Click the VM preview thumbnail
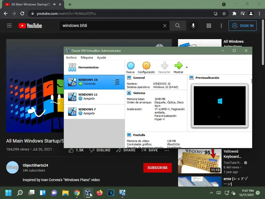This screenshot has height=199, width=265. [219, 106]
